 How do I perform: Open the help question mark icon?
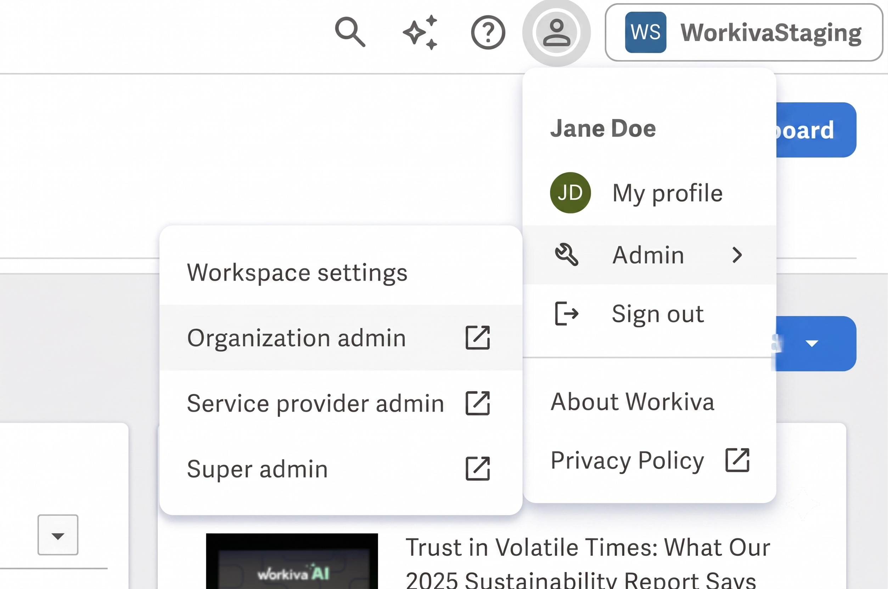488,32
